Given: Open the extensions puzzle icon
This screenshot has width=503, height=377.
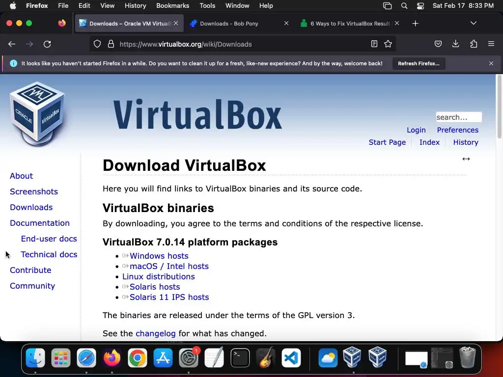Looking at the screenshot, I should (474, 44).
